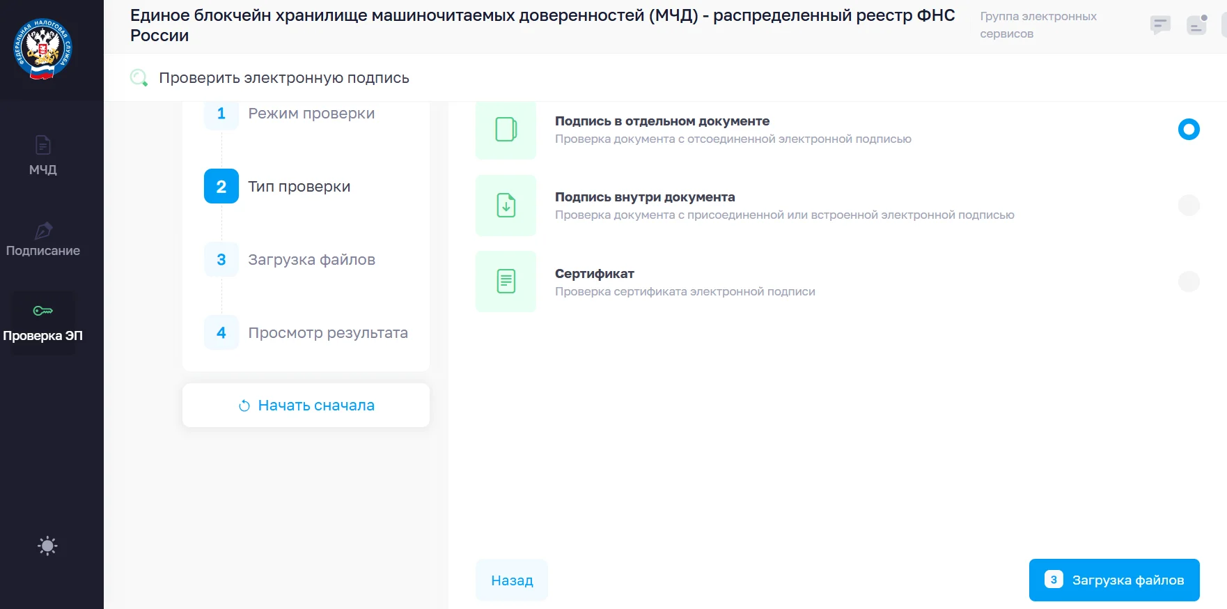Click the certificate document icon

point(506,282)
